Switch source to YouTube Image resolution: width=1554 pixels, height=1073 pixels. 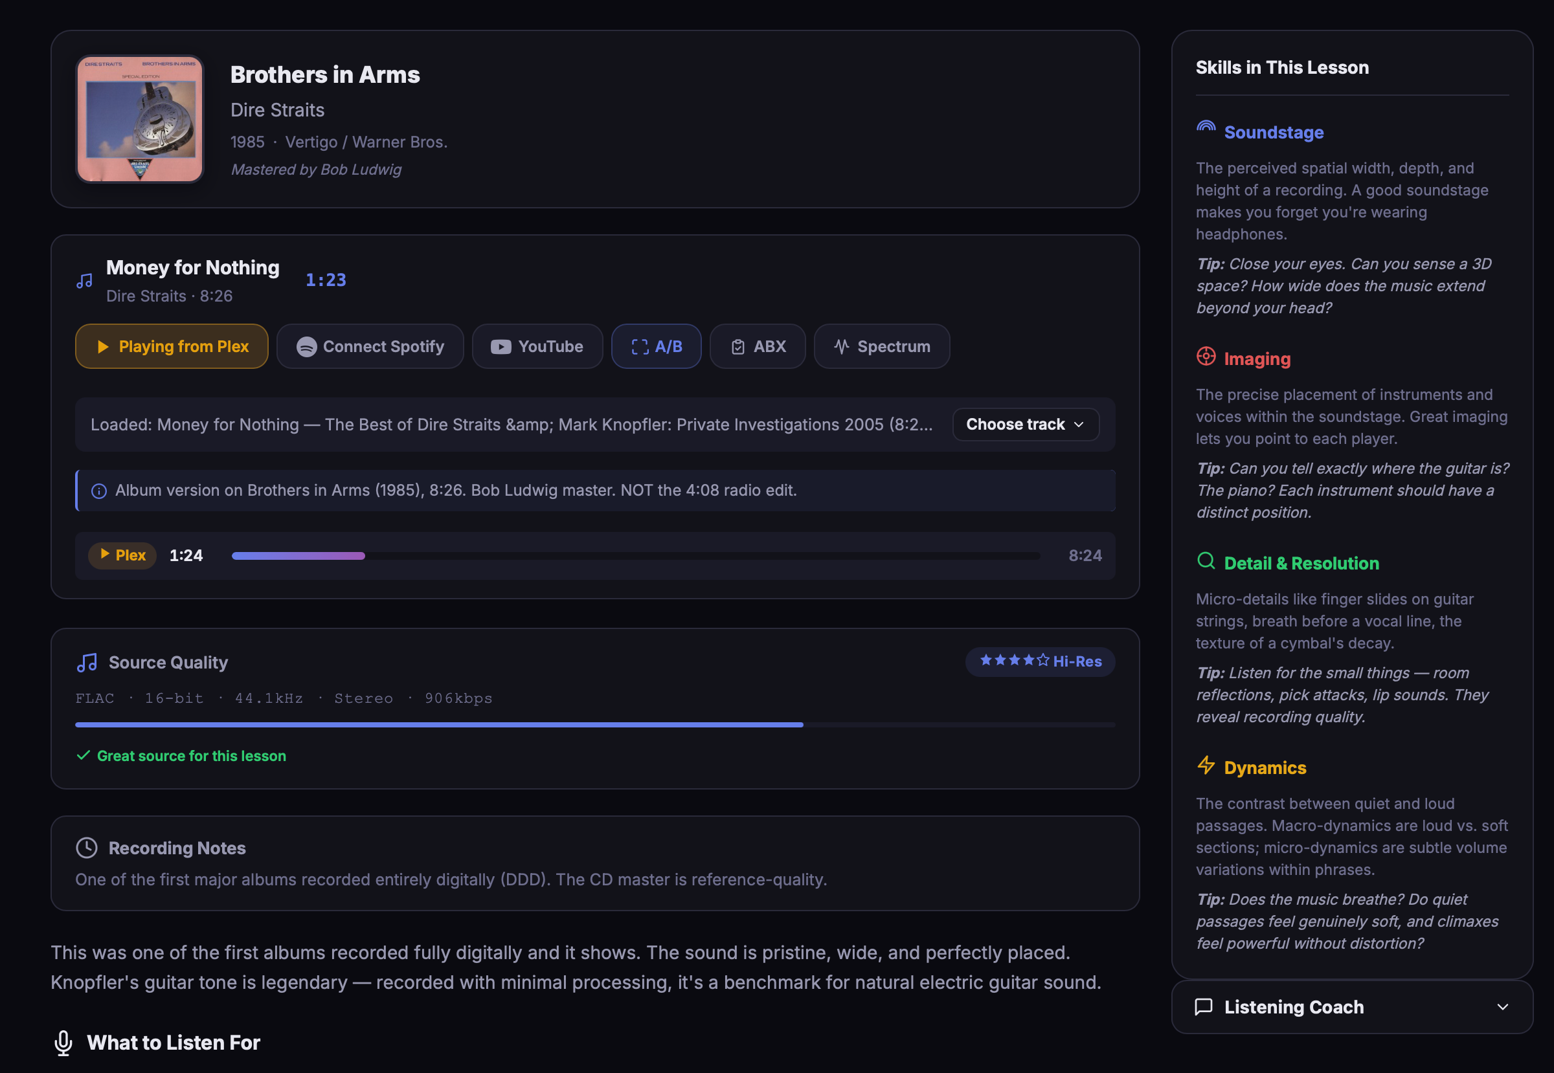(537, 346)
